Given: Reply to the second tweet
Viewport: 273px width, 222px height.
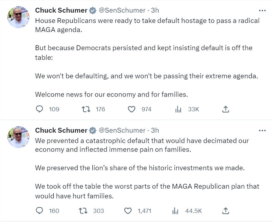Looking at the screenshot, I should pyautogui.click(x=39, y=211).
